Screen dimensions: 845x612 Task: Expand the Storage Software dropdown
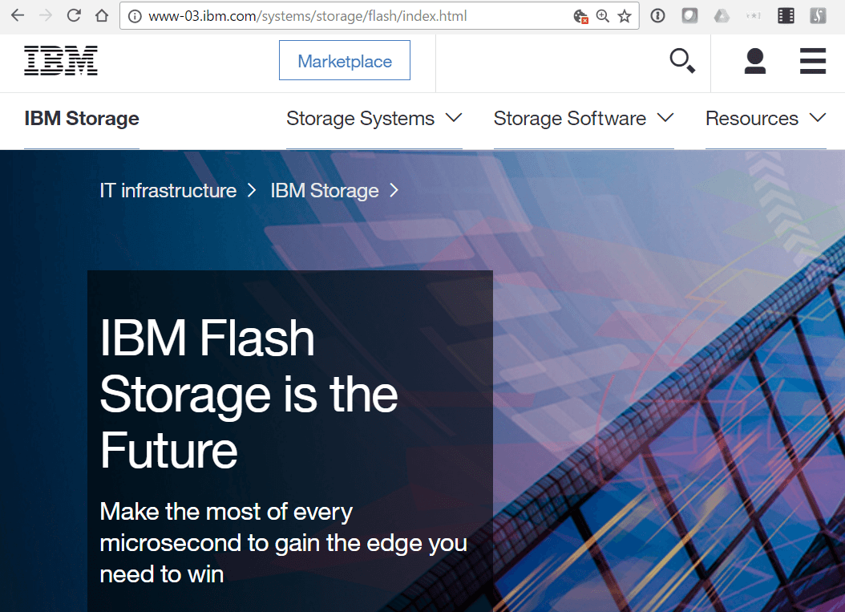point(584,118)
